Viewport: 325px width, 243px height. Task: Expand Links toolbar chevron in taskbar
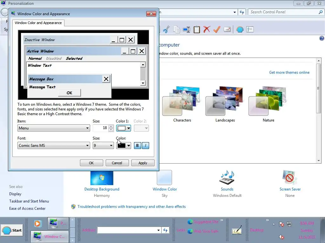pyautogui.click(x=222, y=220)
